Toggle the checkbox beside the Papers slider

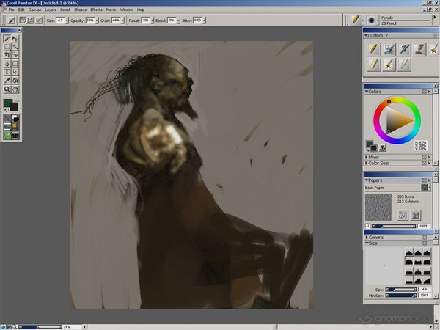(x=367, y=226)
